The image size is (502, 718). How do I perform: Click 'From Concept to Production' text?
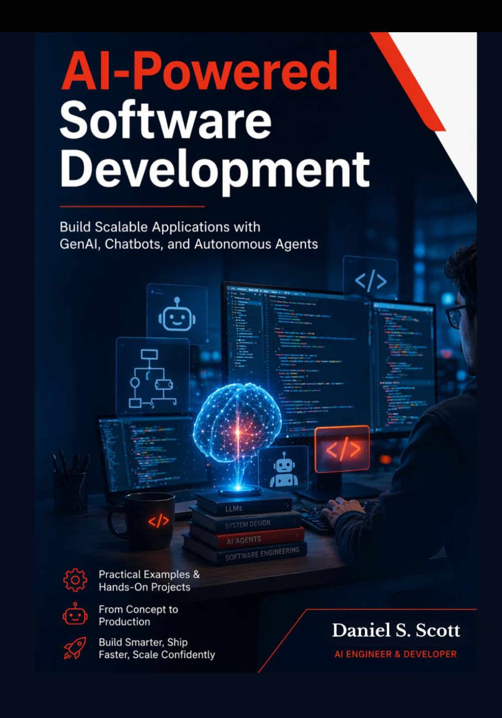coord(138,615)
